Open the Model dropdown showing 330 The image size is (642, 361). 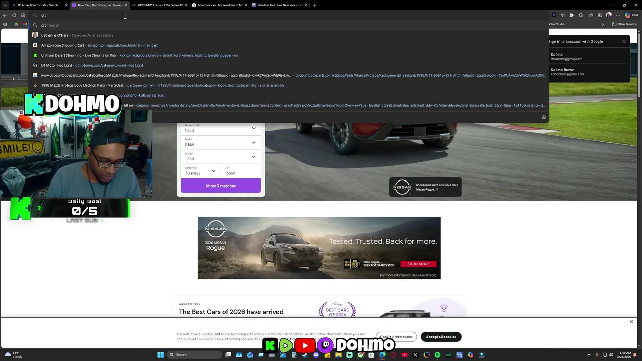click(x=221, y=157)
